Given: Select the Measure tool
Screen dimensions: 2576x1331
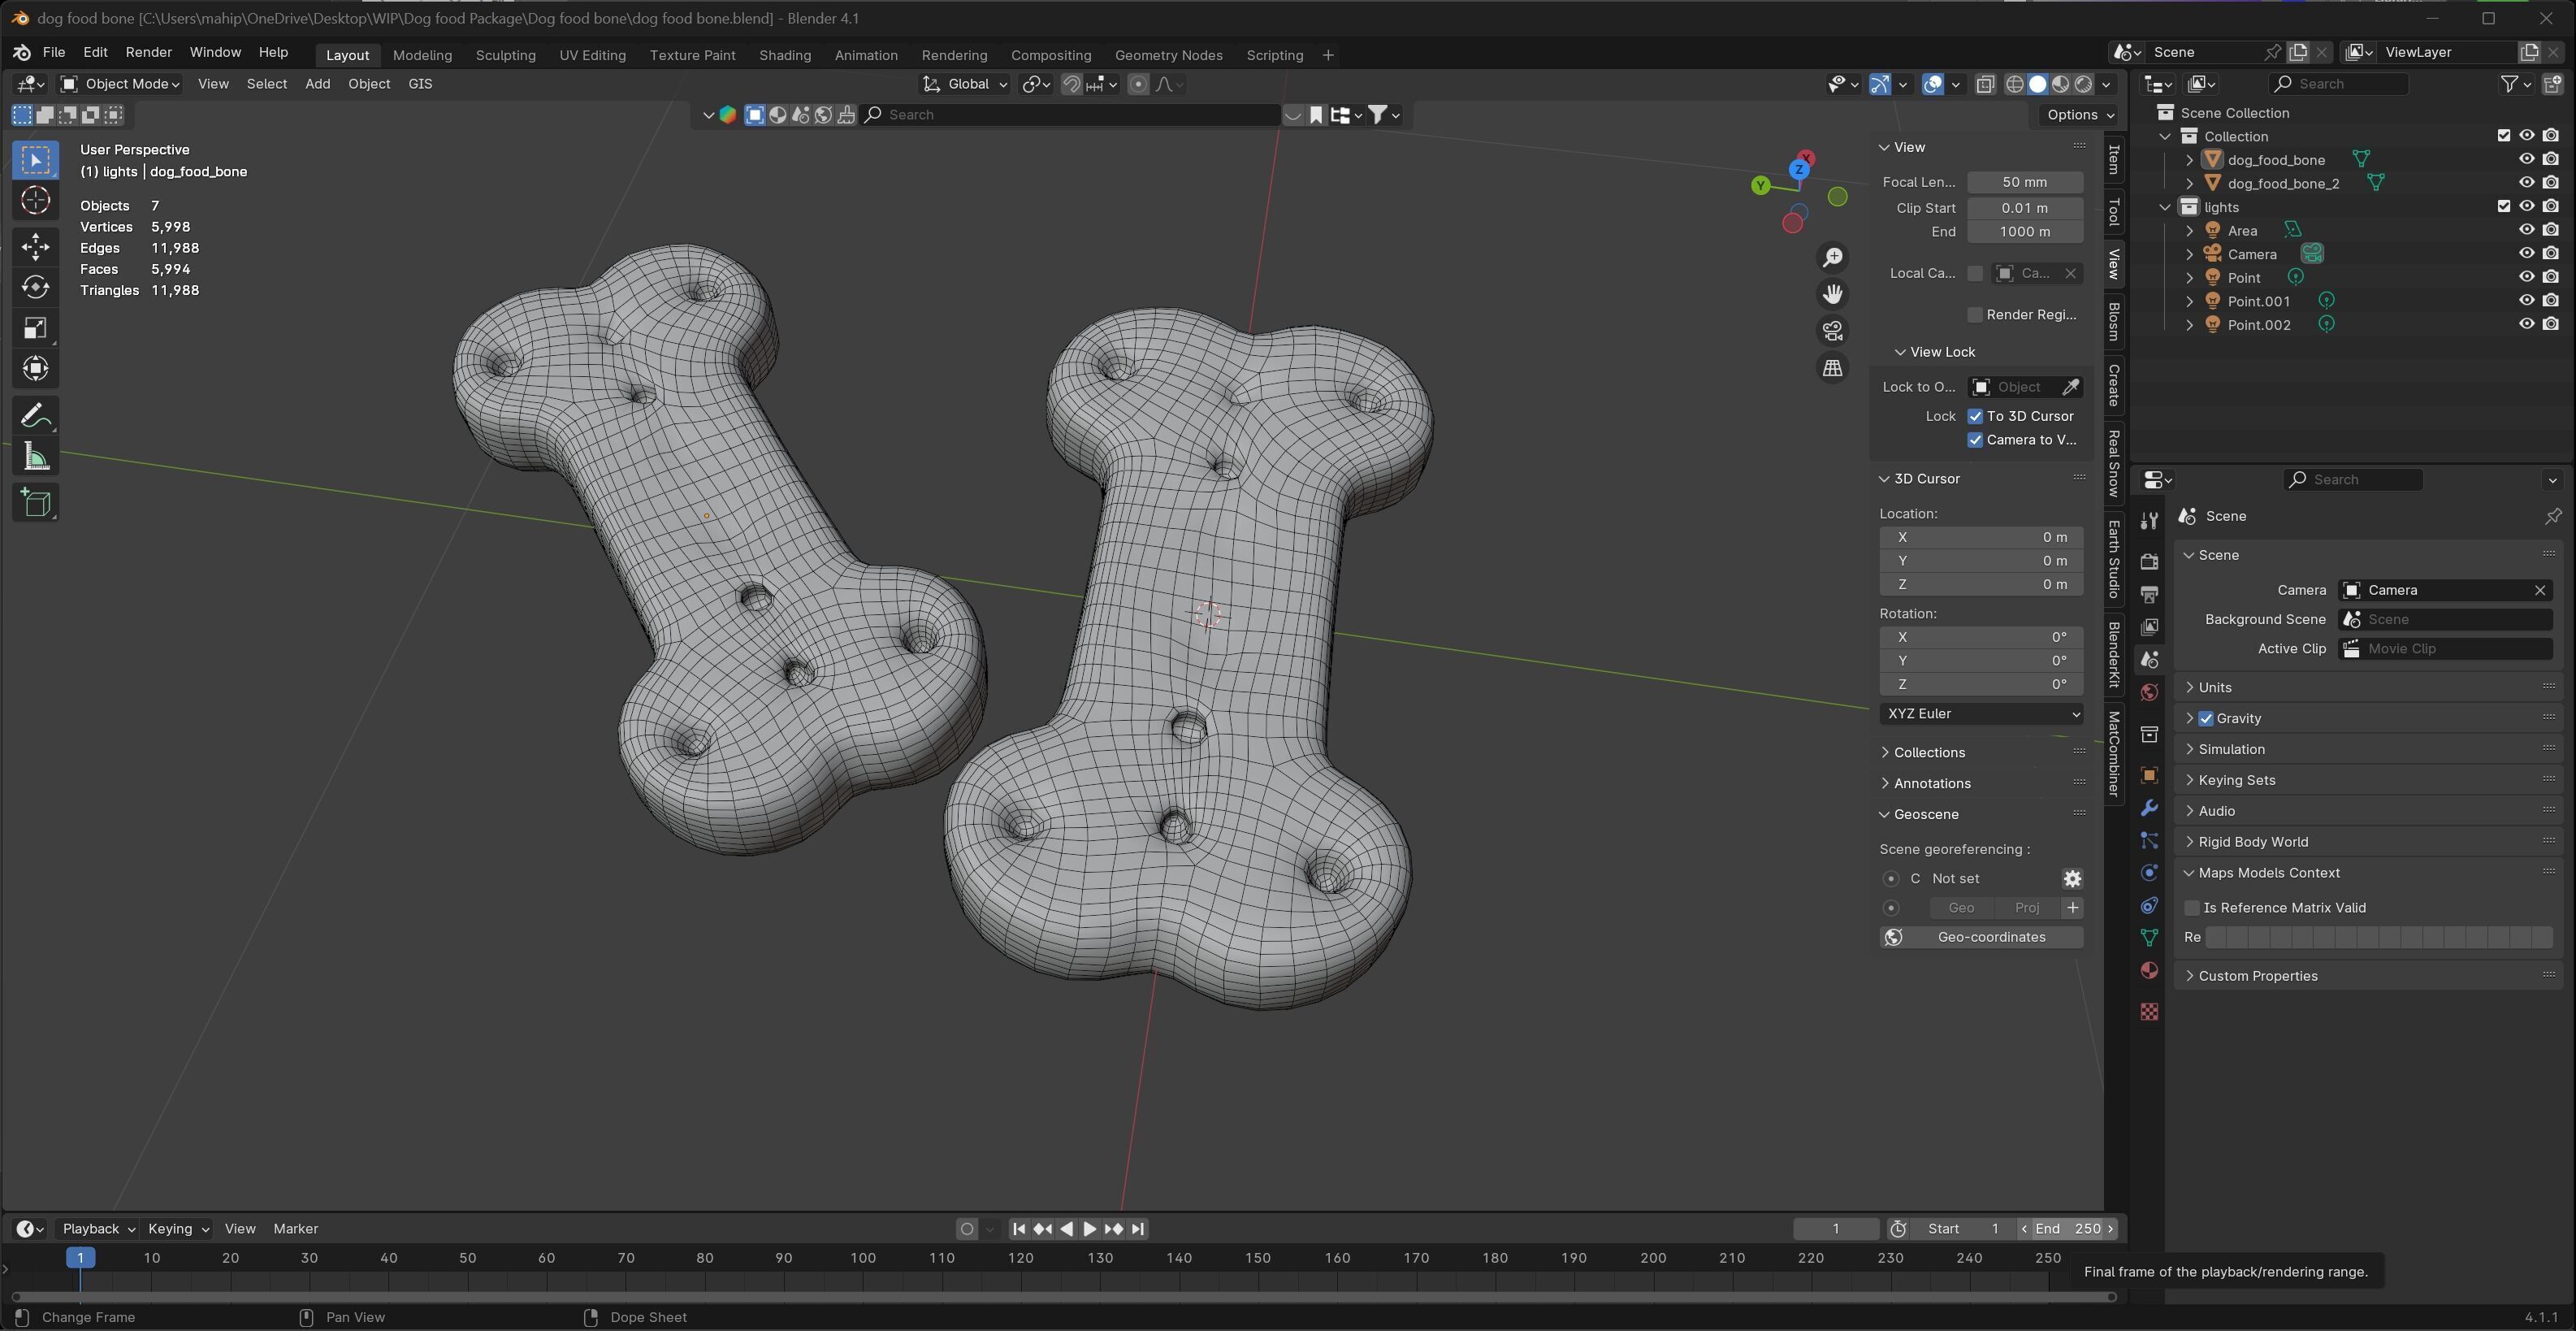Looking at the screenshot, I should [36, 457].
